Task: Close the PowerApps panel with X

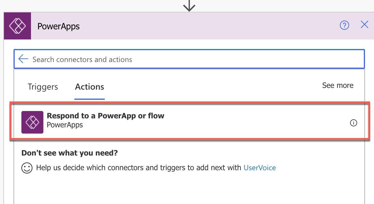Action: click(364, 25)
